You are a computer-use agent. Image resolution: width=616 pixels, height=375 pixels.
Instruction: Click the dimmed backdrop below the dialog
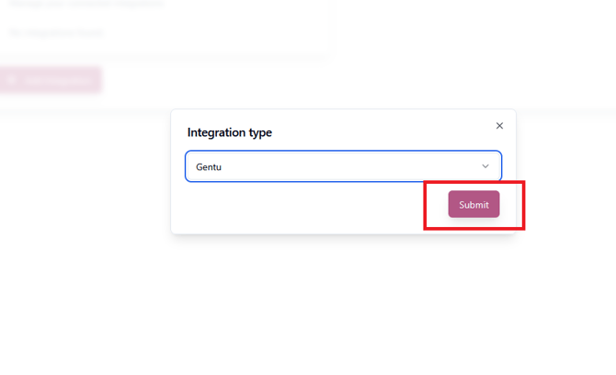point(343,304)
